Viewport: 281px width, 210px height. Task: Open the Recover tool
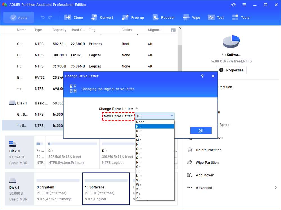point(164,17)
